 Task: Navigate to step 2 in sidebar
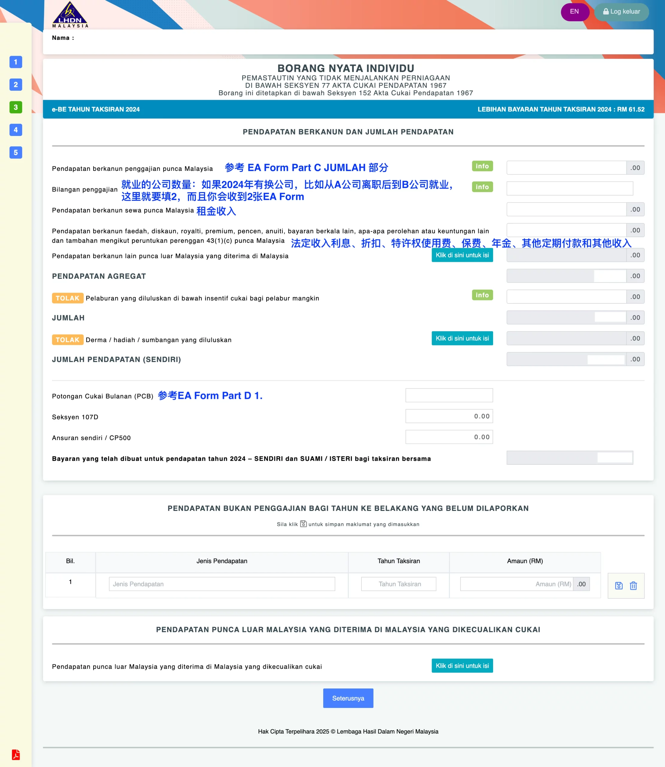tap(15, 85)
